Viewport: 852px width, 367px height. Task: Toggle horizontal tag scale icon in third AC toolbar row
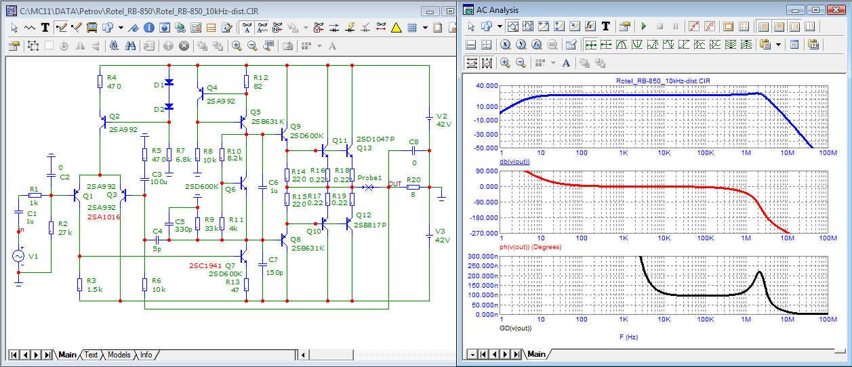coord(472,62)
